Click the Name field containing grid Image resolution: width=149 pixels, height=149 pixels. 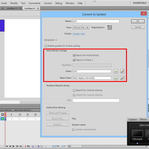click(96, 21)
